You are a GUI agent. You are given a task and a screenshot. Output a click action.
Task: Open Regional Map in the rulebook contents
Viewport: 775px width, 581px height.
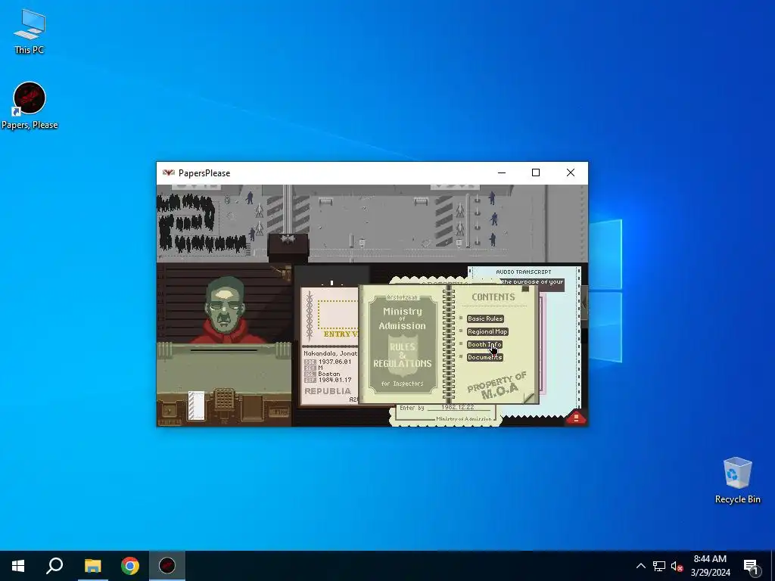(x=487, y=331)
